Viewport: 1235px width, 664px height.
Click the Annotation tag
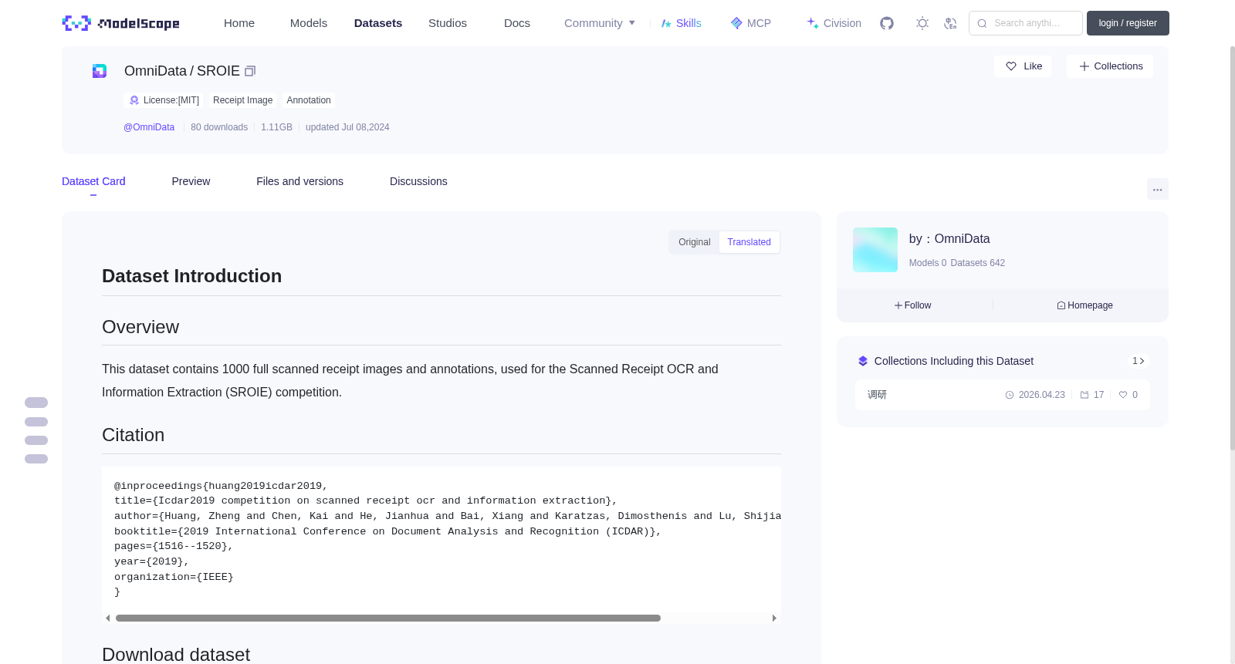coord(309,100)
